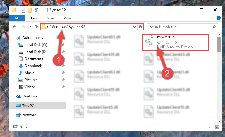Click the Back navigation arrow
Viewport: 225px width, 137px height.
tap(15, 27)
